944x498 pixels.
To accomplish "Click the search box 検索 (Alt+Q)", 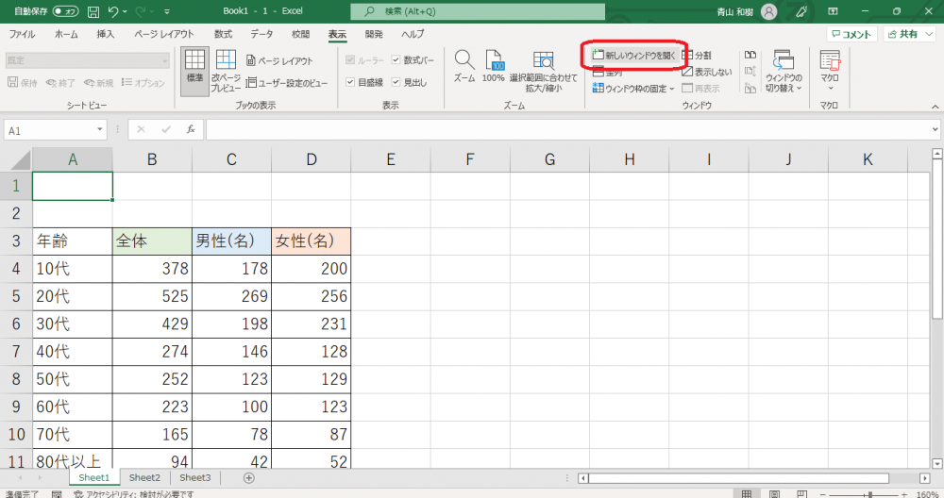I will (478, 11).
